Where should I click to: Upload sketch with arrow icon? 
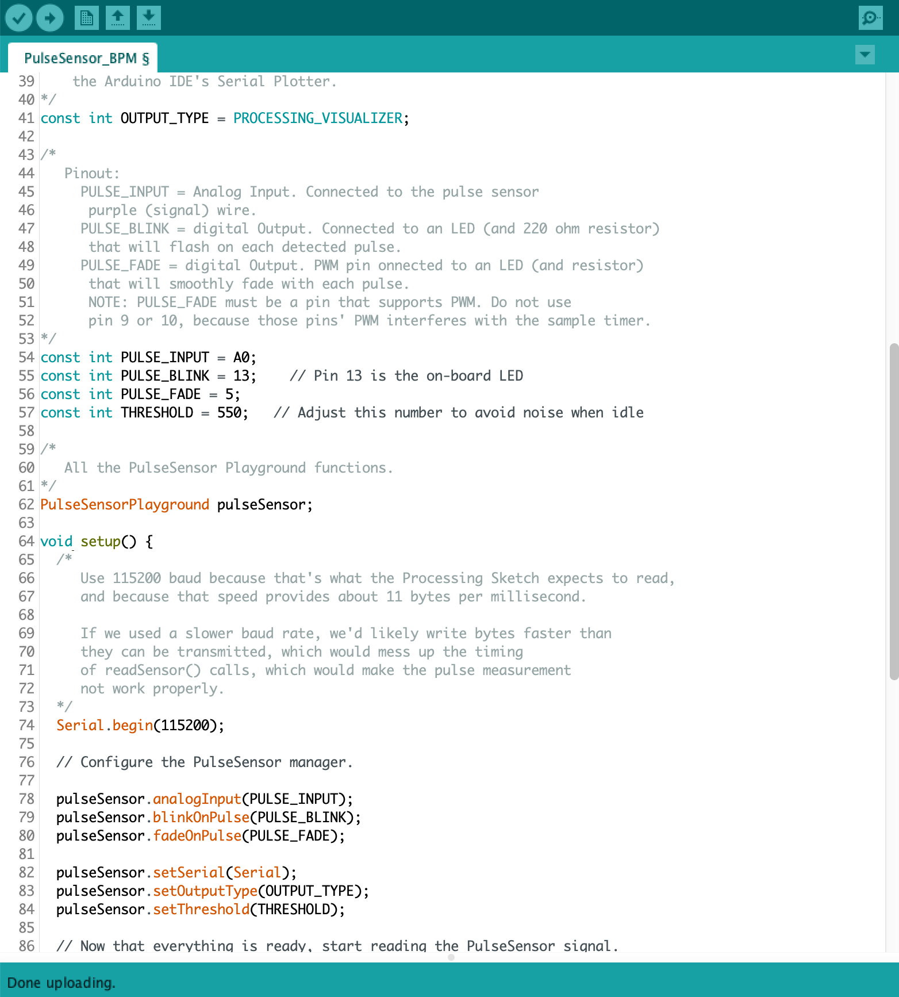tap(50, 18)
